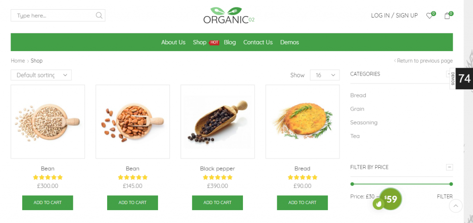Click the right price slider handle

tap(451, 184)
